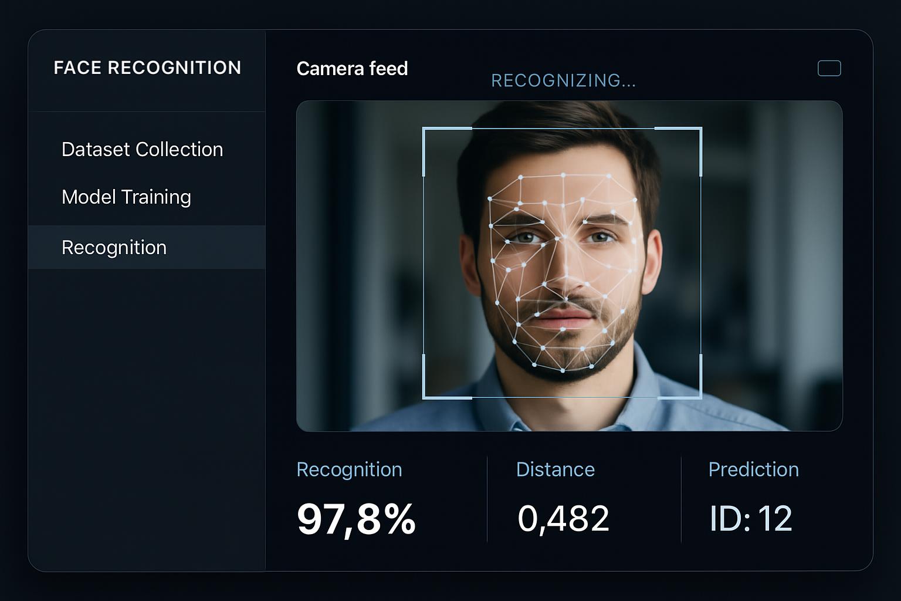Viewport: 901px width, 601px height.
Task: Select the highlighted Recognition sidebar item
Action: [114, 248]
